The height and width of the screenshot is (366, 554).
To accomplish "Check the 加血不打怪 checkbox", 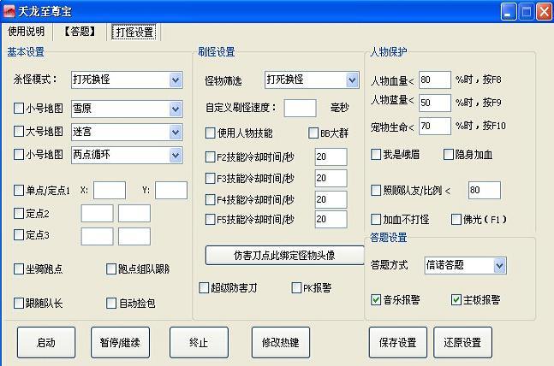I will coord(376,220).
